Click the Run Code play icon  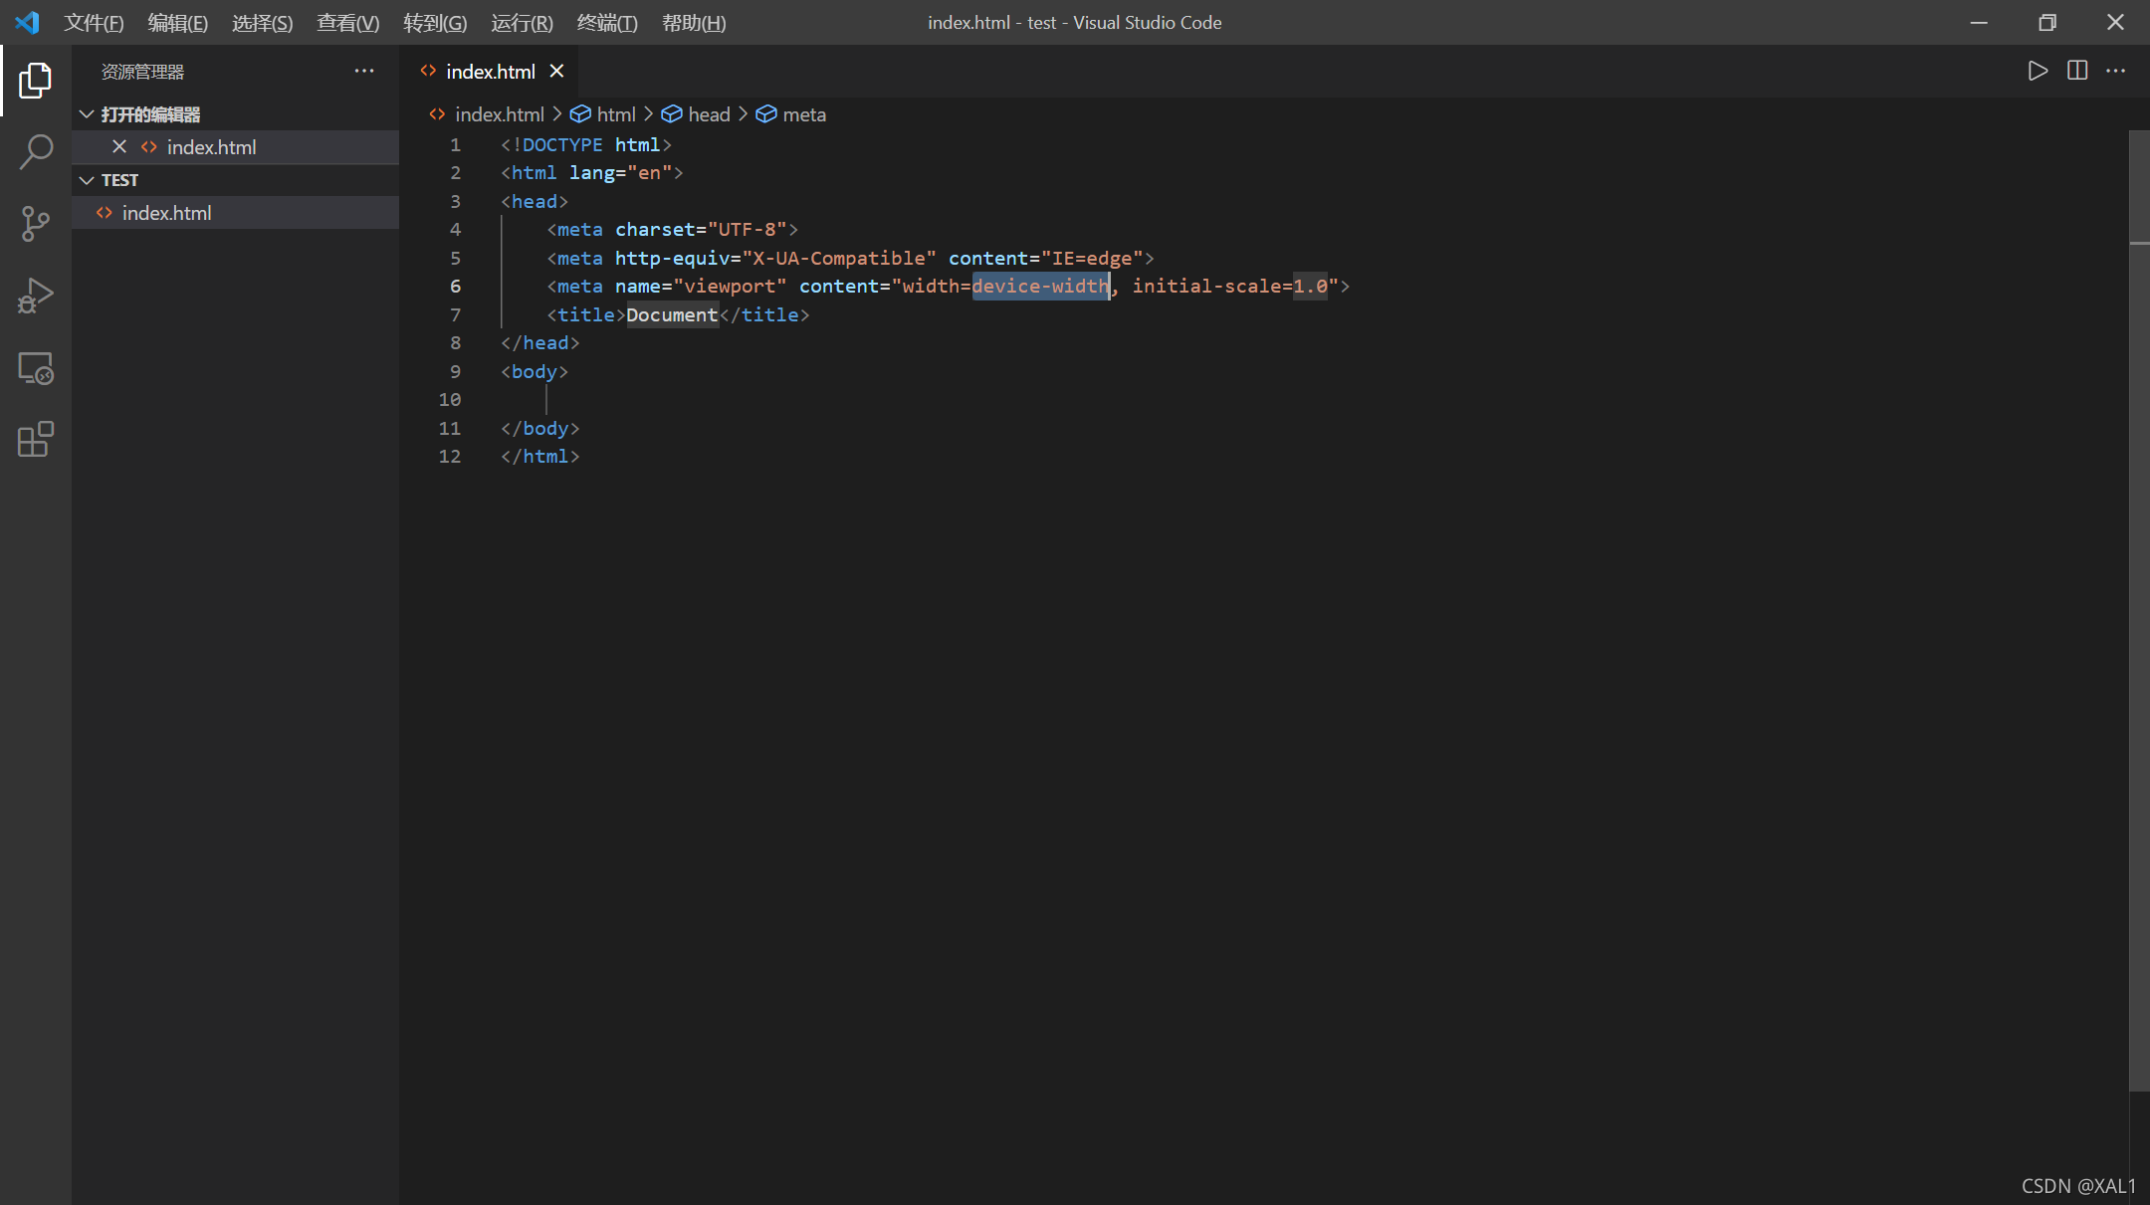2038,71
